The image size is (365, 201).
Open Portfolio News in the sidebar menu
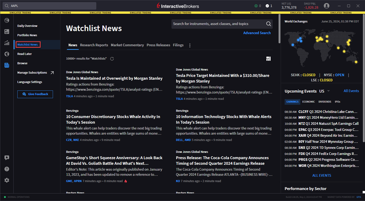pyautogui.click(x=27, y=35)
